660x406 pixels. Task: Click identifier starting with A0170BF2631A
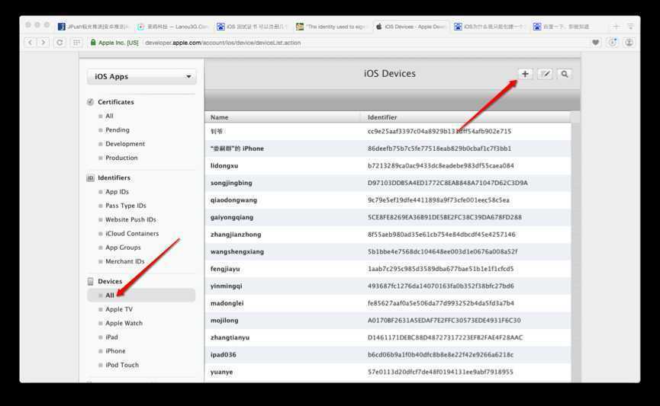(444, 320)
